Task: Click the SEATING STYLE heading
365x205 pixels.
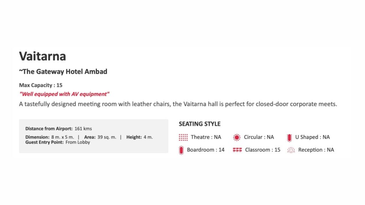Action: pos(200,124)
